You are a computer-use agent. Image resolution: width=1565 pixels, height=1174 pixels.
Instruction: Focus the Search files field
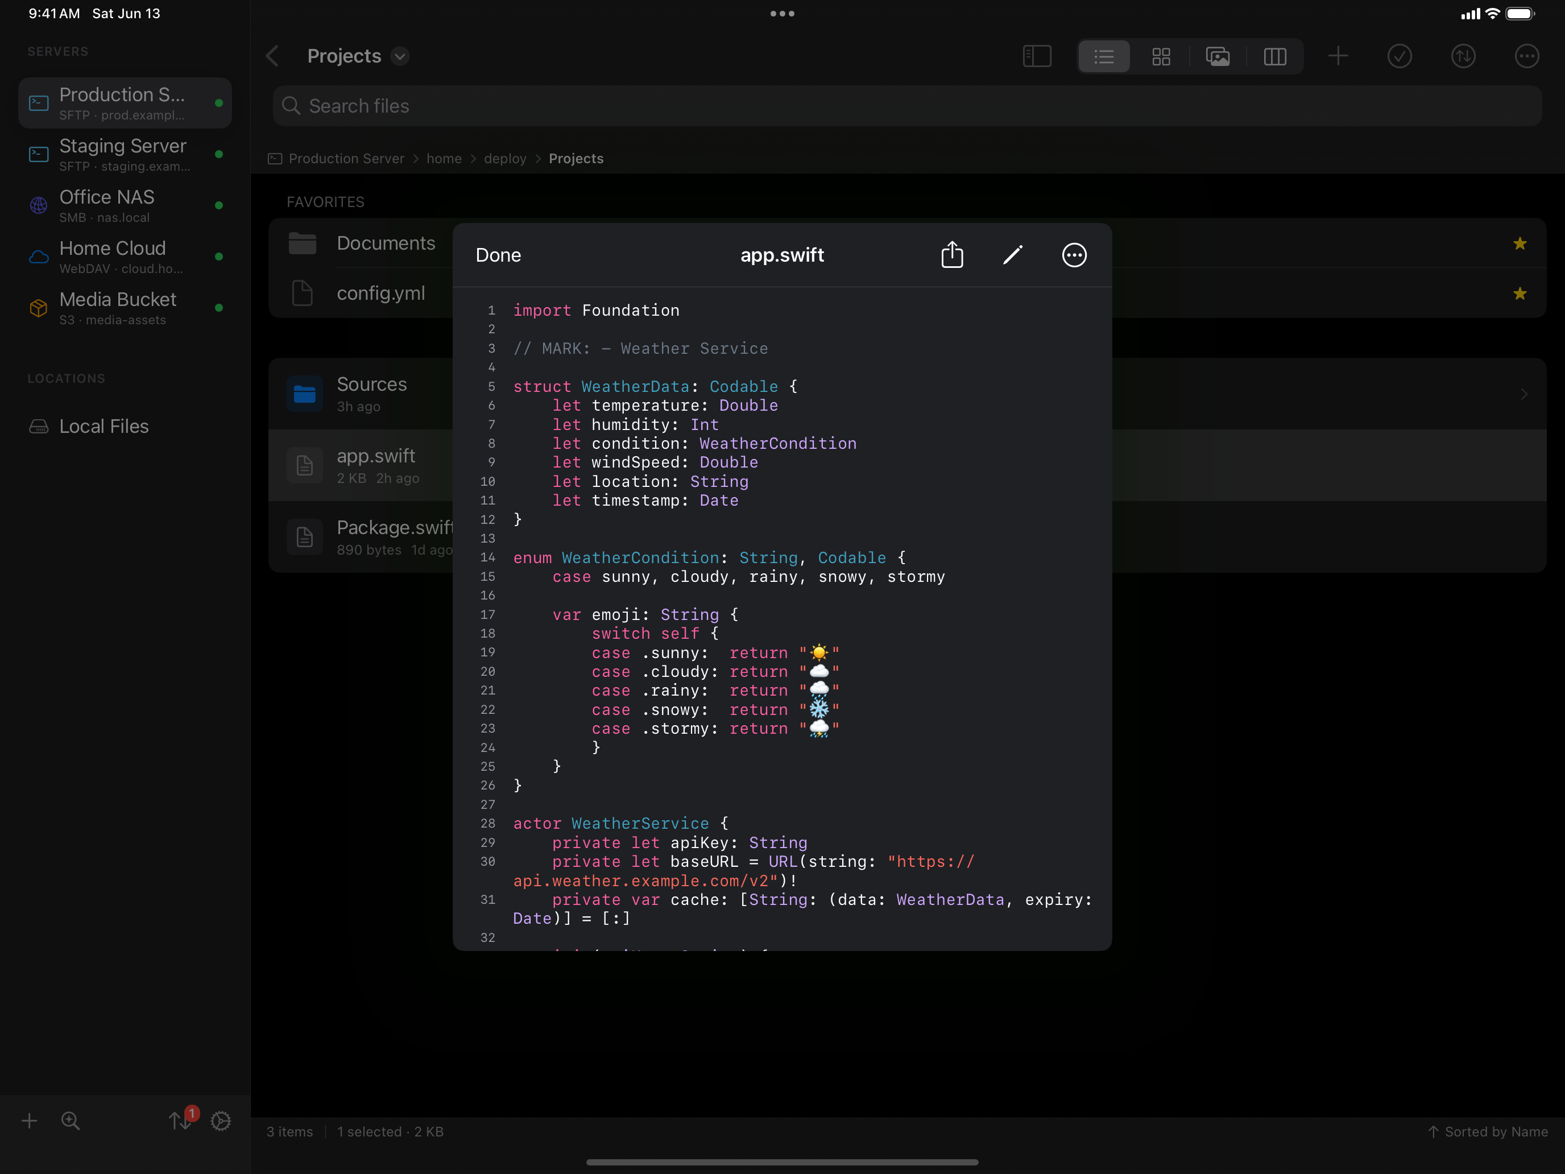pyautogui.click(x=907, y=106)
